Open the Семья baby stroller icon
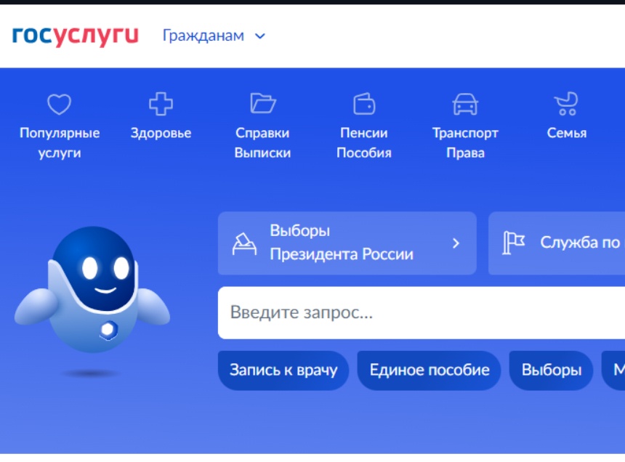 pos(566,104)
